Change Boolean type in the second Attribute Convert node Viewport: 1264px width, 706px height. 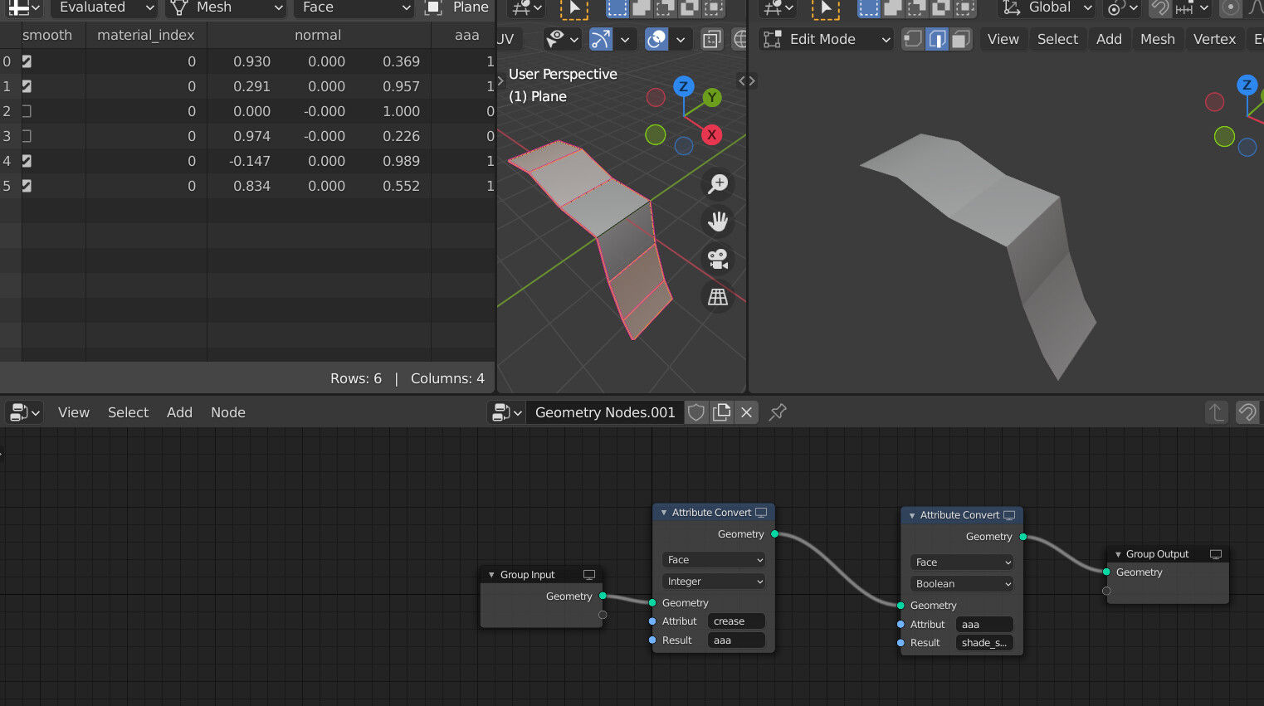(961, 583)
